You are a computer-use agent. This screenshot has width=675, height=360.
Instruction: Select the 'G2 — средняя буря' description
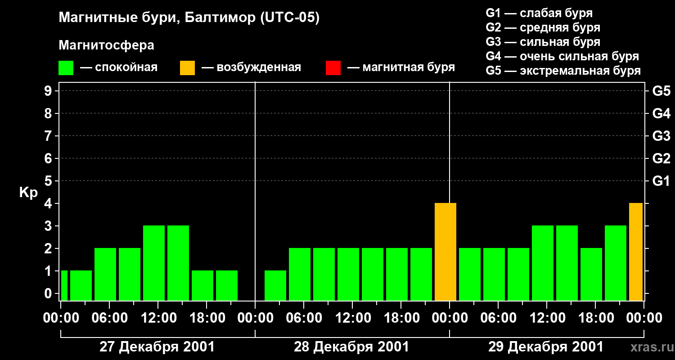tap(543, 27)
